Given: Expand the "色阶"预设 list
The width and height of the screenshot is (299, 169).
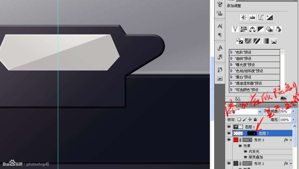Looking at the screenshot, I should pos(231,52).
